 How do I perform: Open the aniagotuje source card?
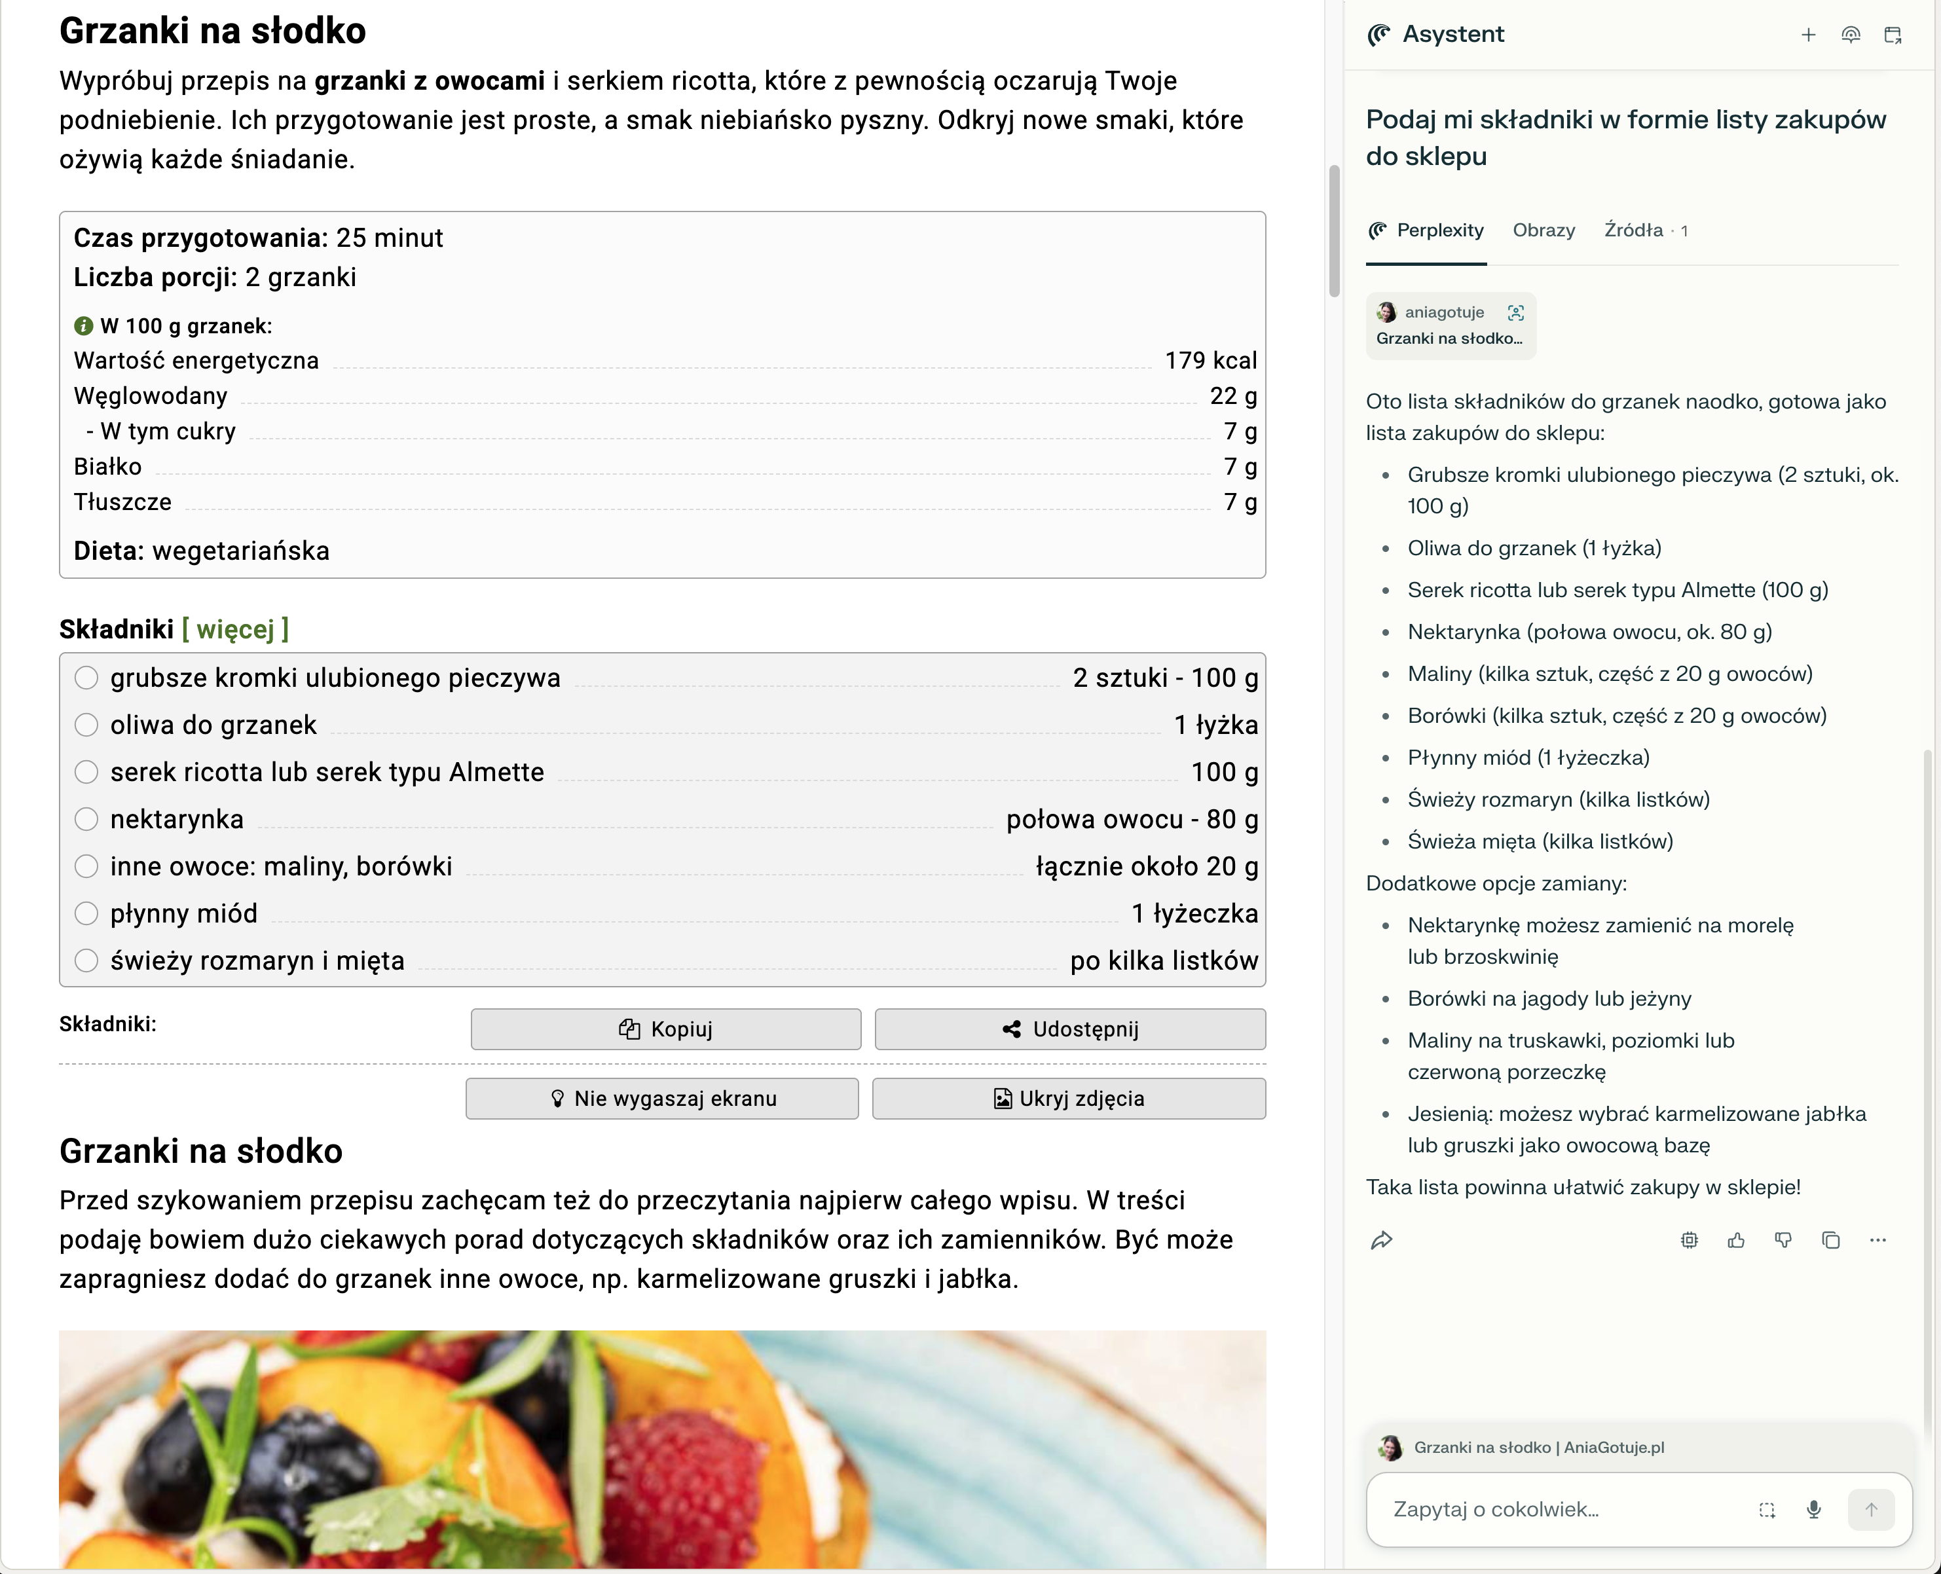1451,325
